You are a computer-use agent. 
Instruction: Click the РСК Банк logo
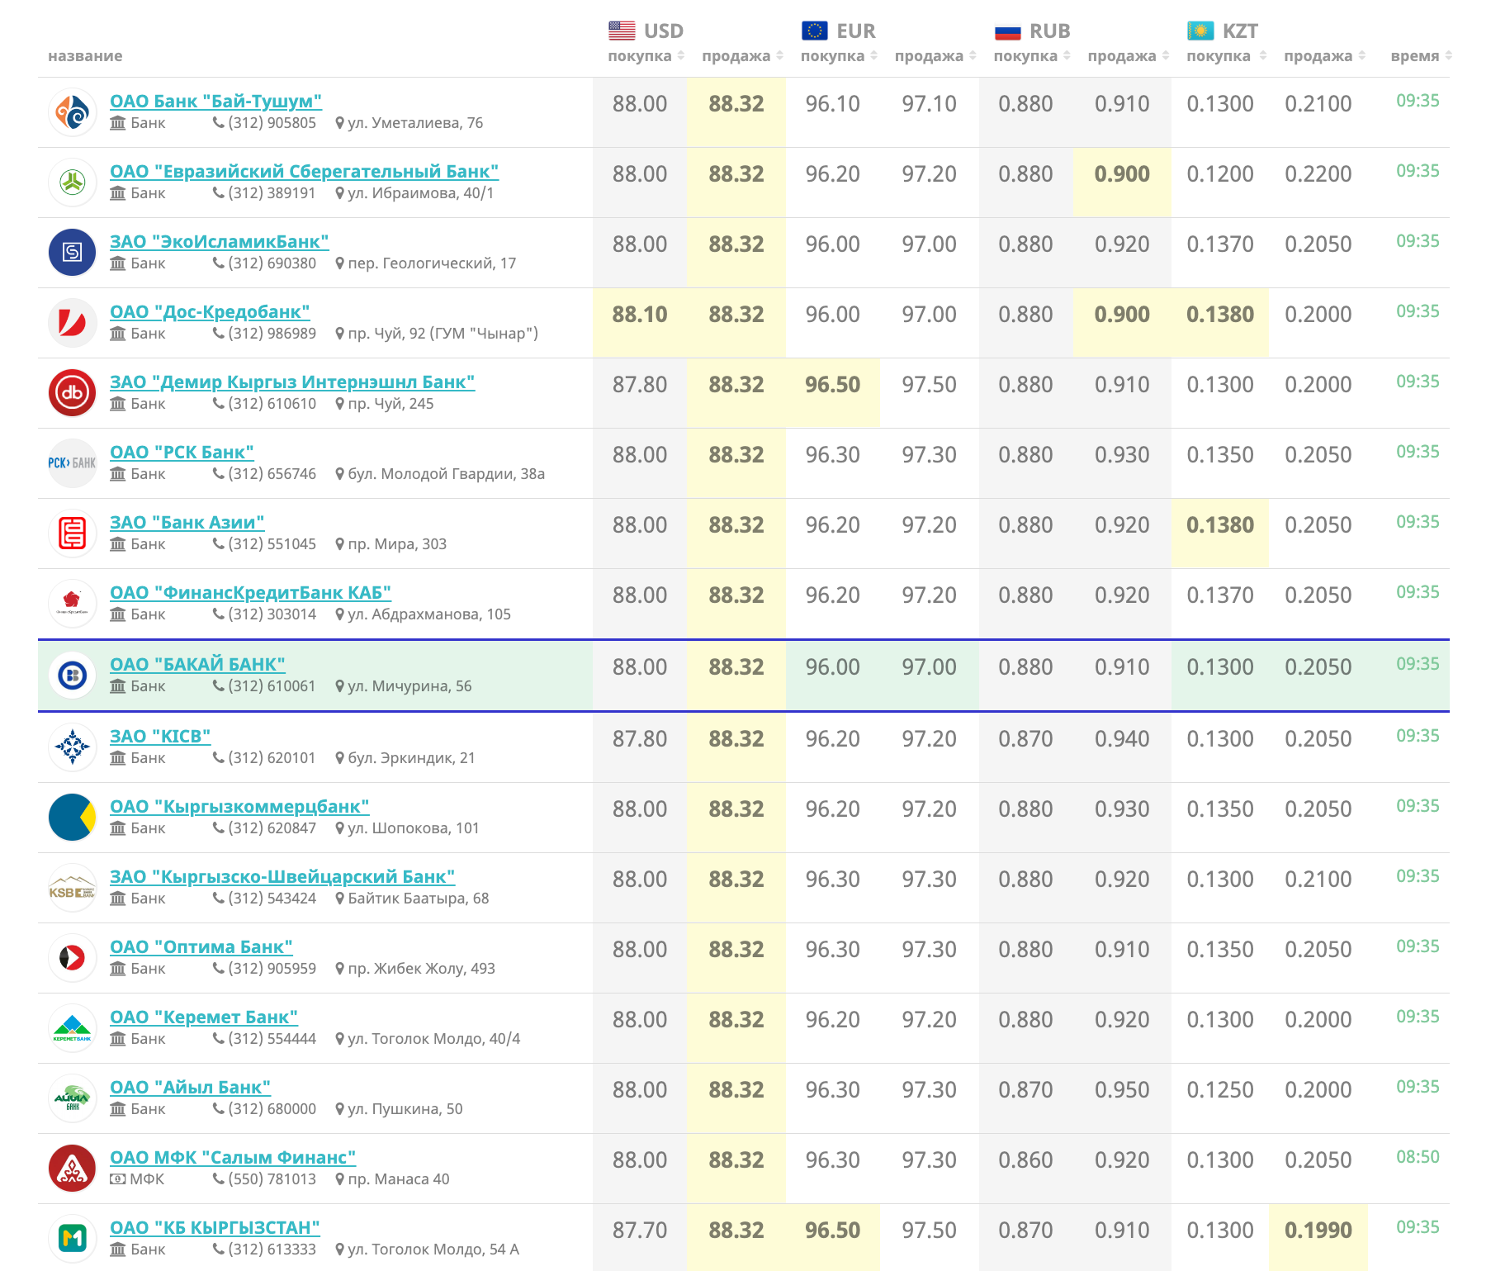pos(73,463)
